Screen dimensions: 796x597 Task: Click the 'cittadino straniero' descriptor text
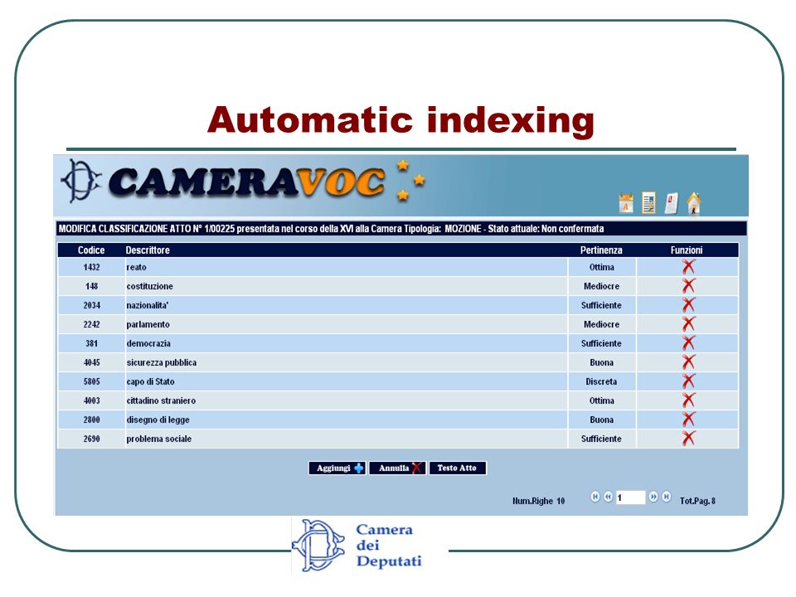tap(161, 400)
